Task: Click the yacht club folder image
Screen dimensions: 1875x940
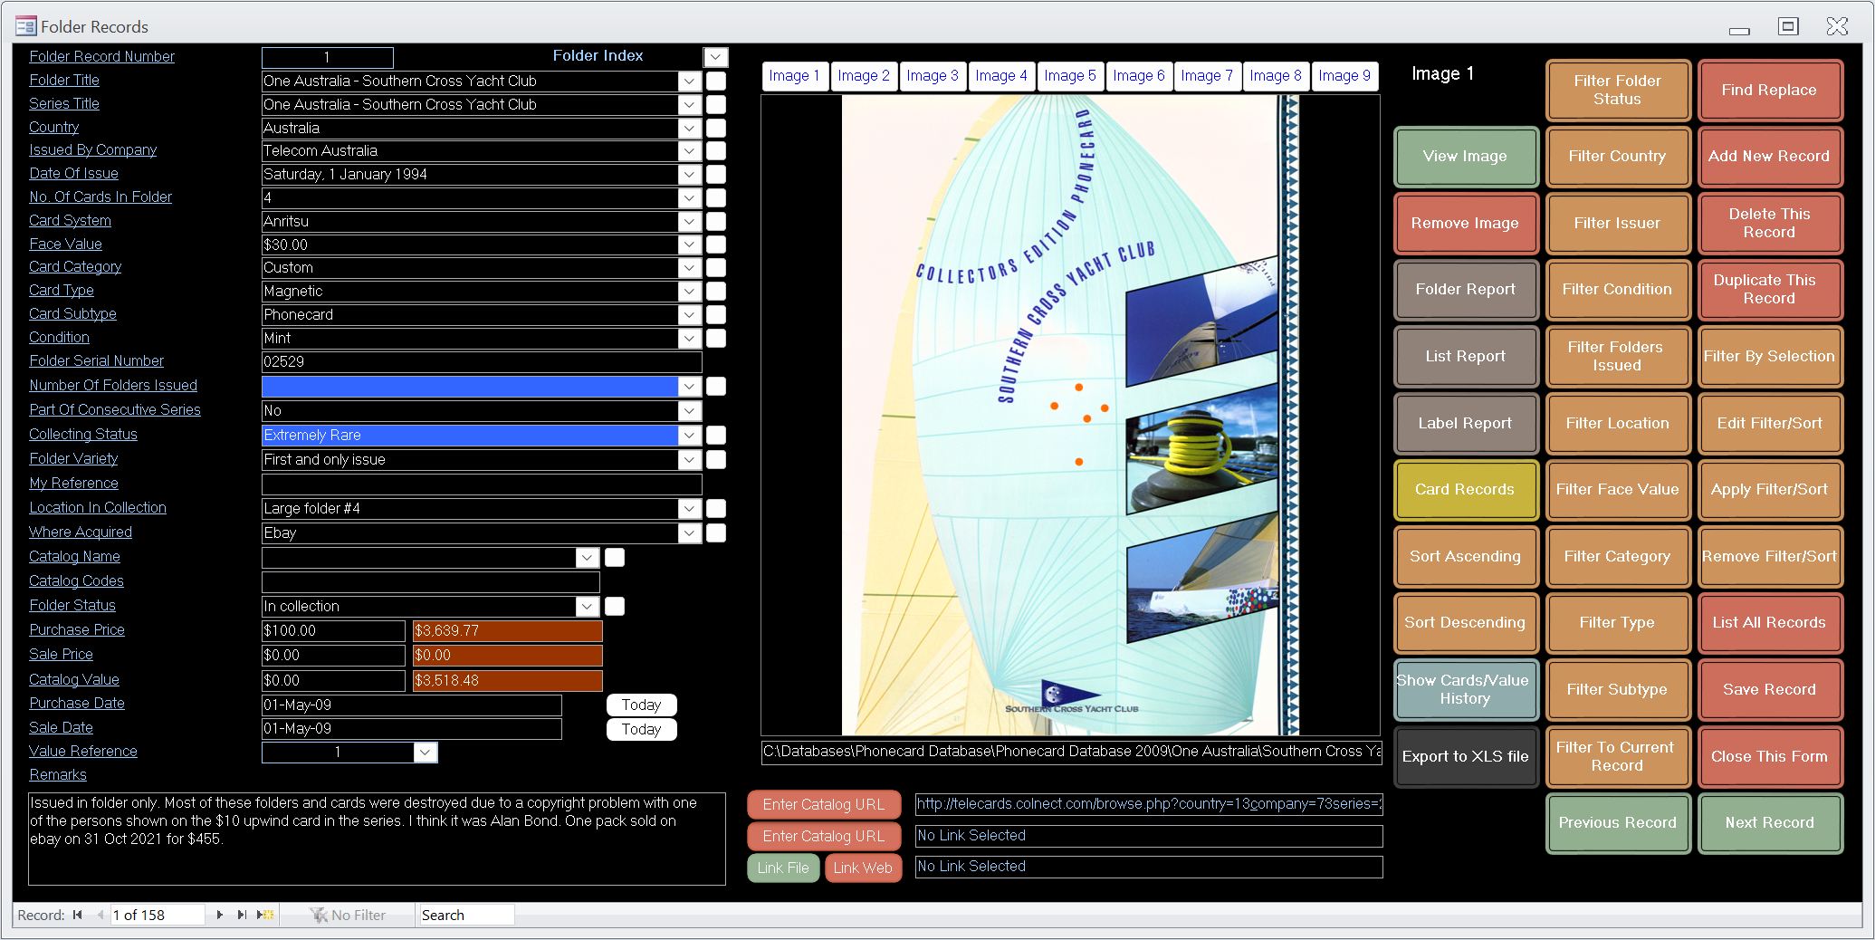Action: [1069, 415]
